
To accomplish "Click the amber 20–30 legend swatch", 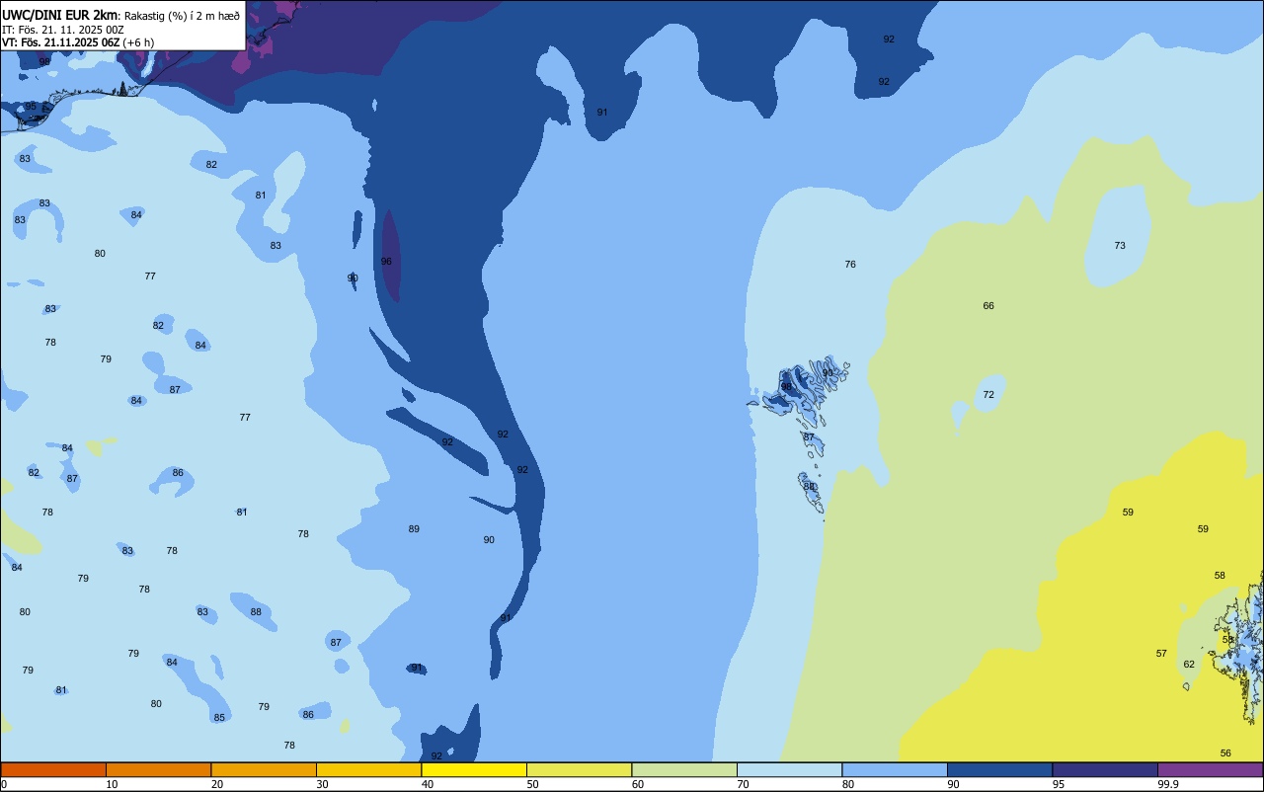I will click(x=264, y=769).
